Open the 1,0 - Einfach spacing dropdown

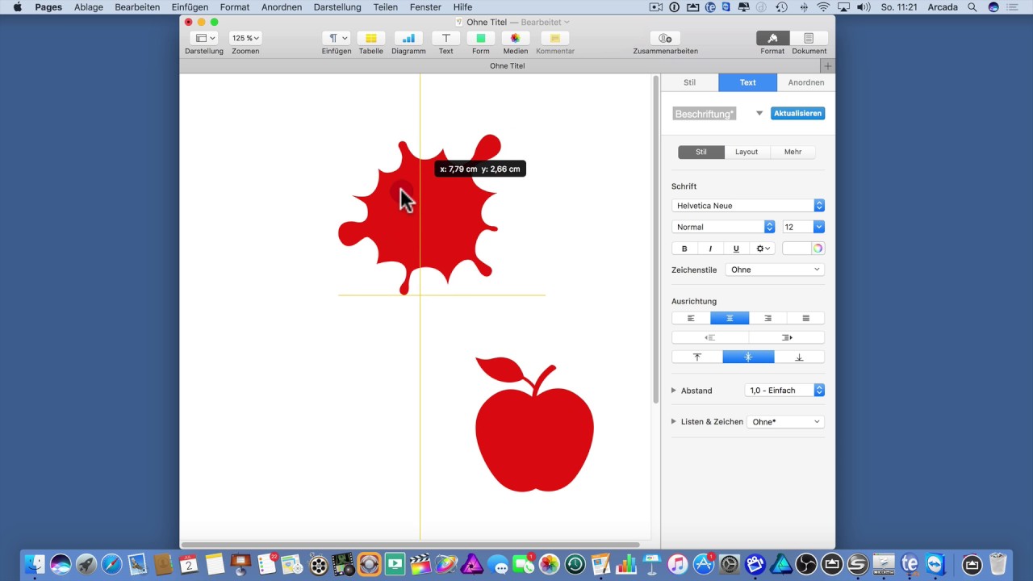784,391
